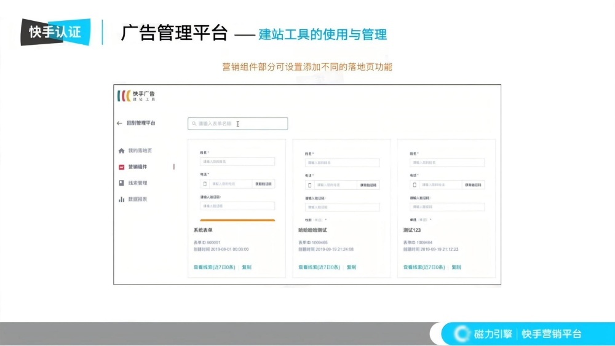
Task: Click the phone field in 测试123 card
Action: (440, 184)
